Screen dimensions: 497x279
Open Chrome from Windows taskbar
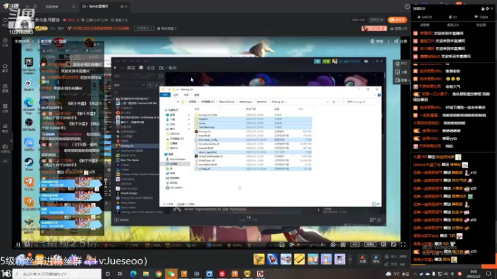coord(158,273)
